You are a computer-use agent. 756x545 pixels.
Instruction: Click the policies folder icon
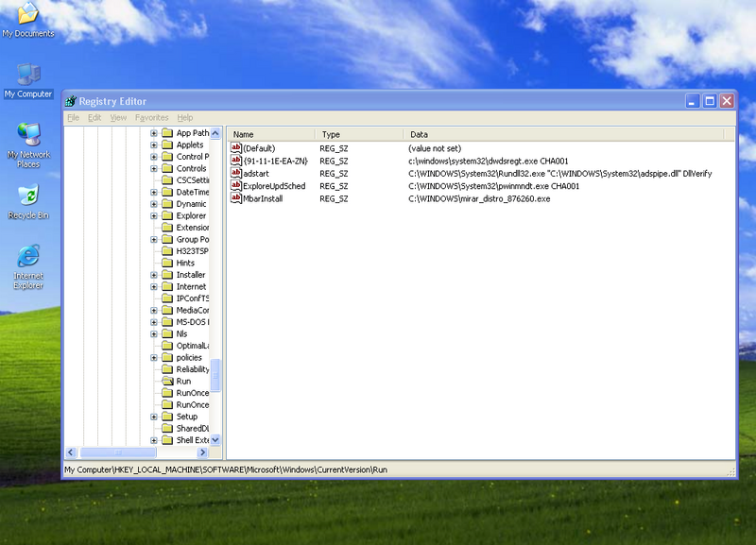point(167,357)
